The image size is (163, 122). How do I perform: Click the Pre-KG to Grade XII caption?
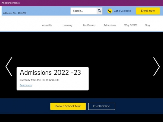pos(39,80)
